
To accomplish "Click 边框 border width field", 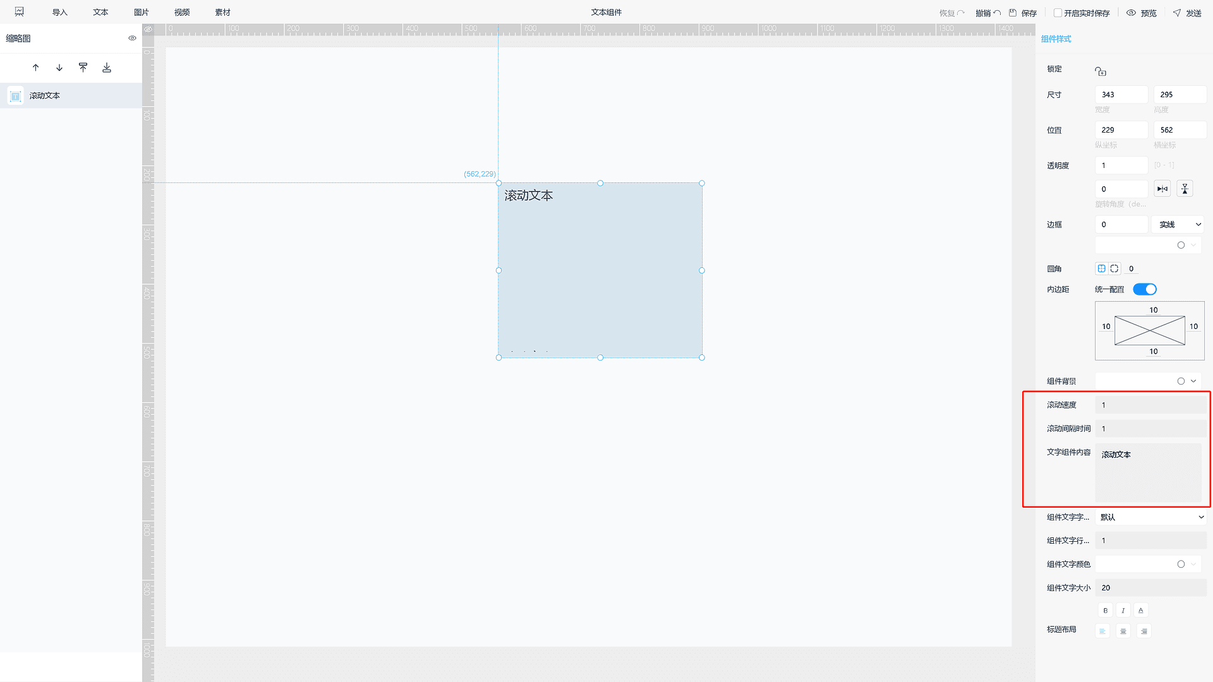I will 1121,225.
